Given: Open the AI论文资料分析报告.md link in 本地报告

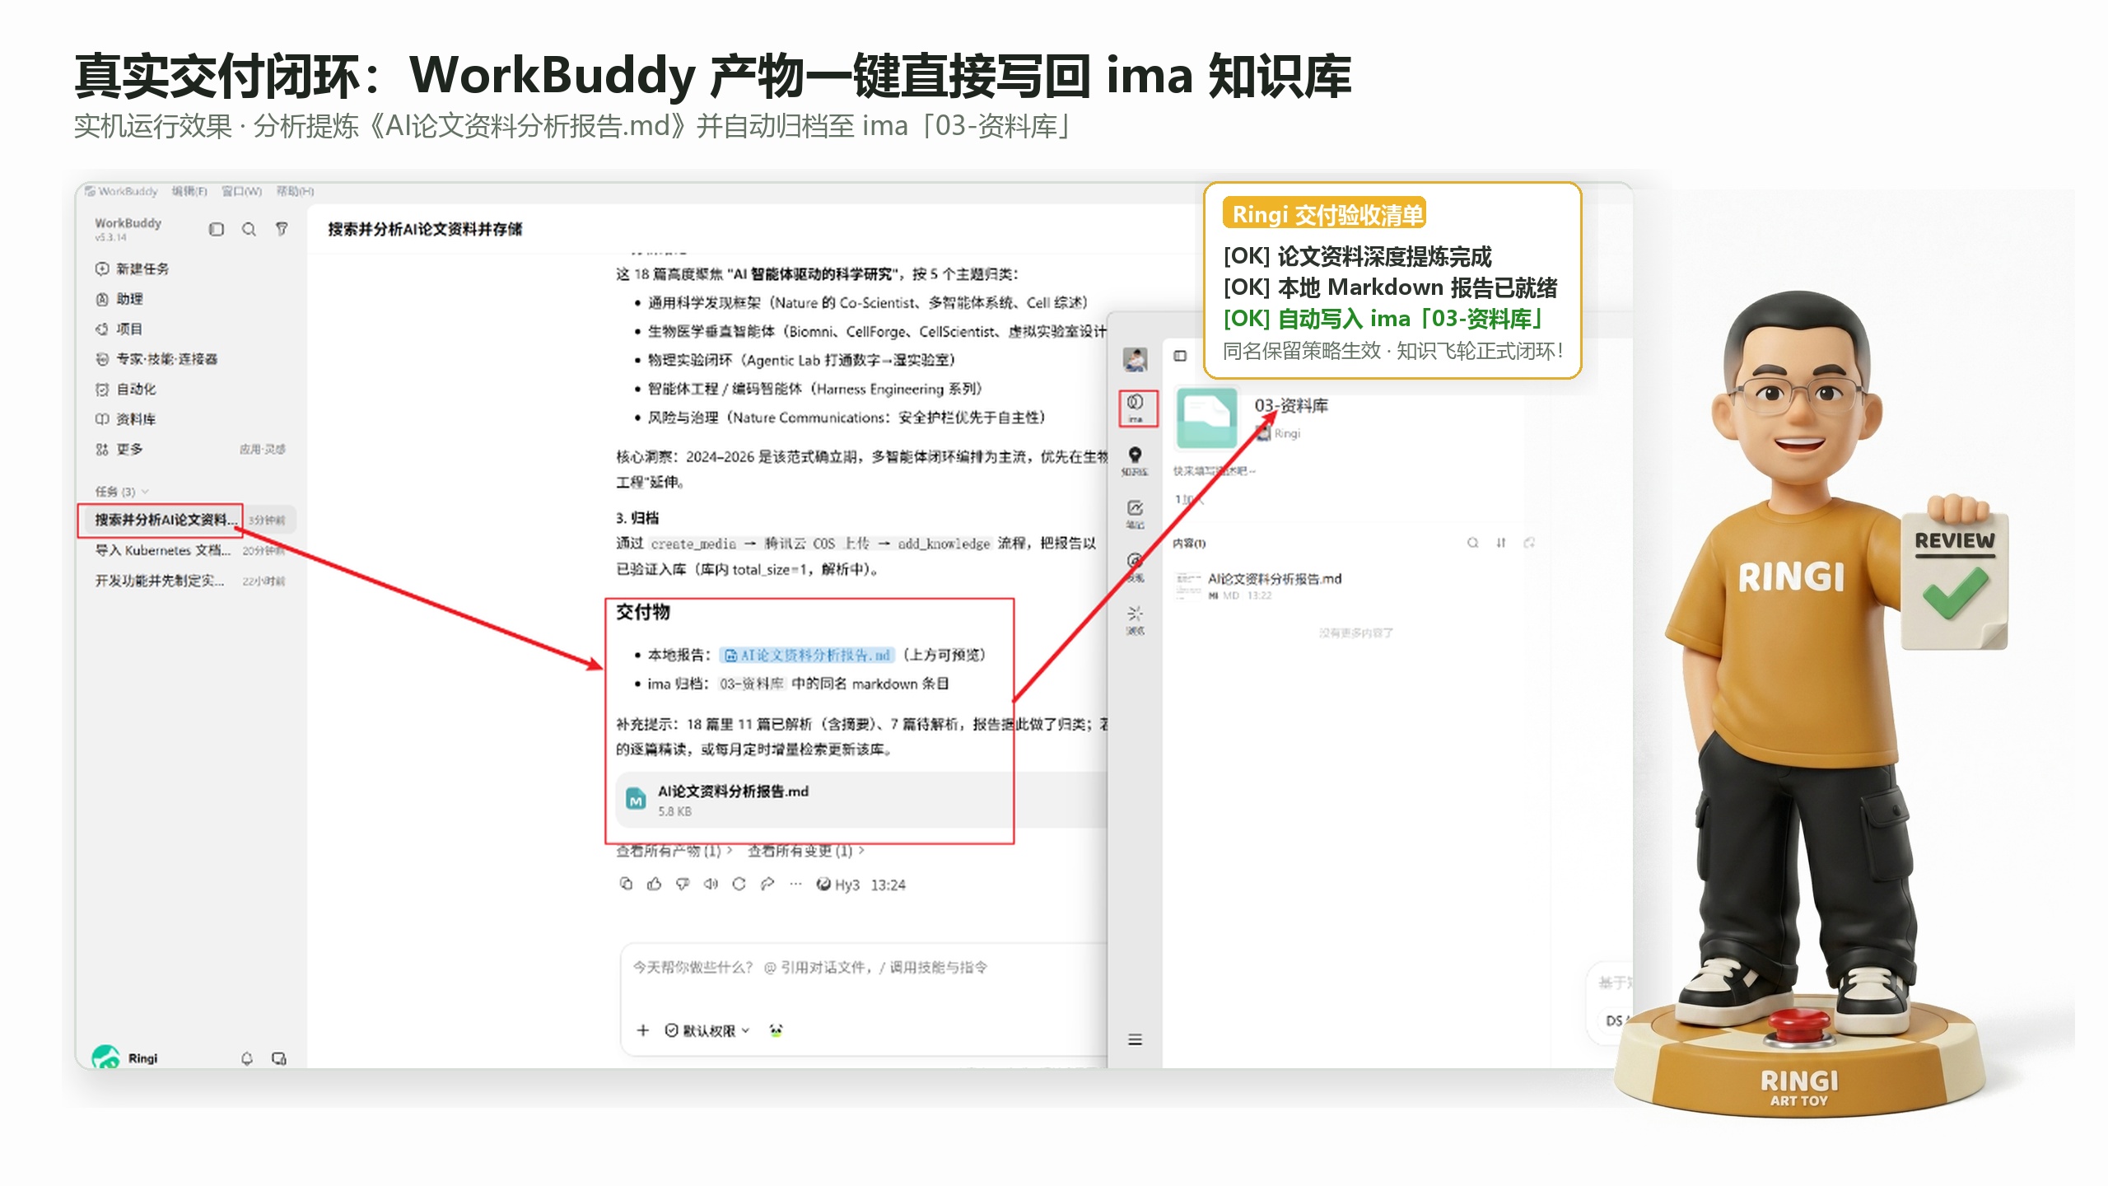Looking at the screenshot, I should (x=807, y=655).
